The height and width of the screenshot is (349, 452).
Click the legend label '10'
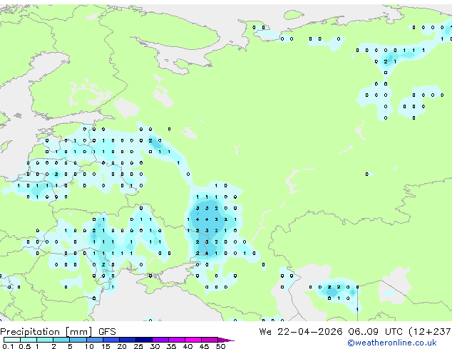coord(89,346)
